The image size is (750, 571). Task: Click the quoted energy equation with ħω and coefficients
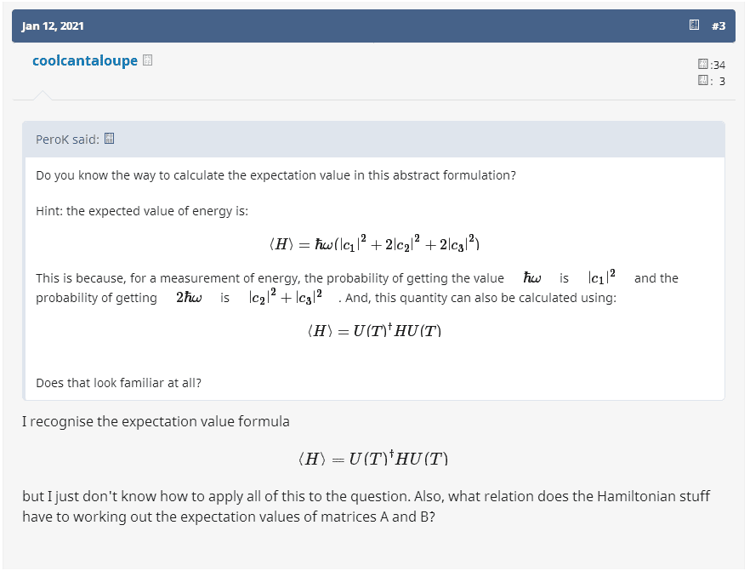[x=374, y=244]
